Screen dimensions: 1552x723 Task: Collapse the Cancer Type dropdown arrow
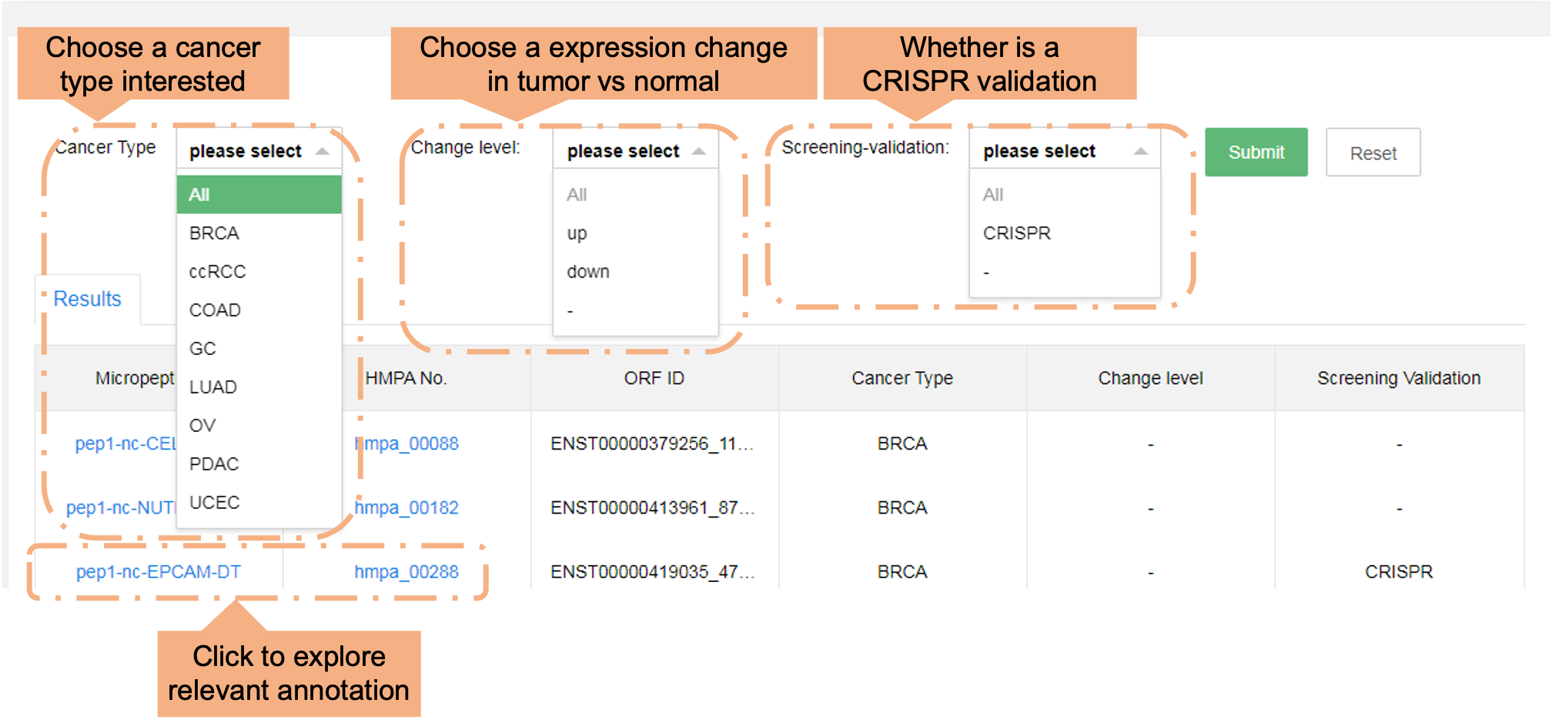[323, 151]
